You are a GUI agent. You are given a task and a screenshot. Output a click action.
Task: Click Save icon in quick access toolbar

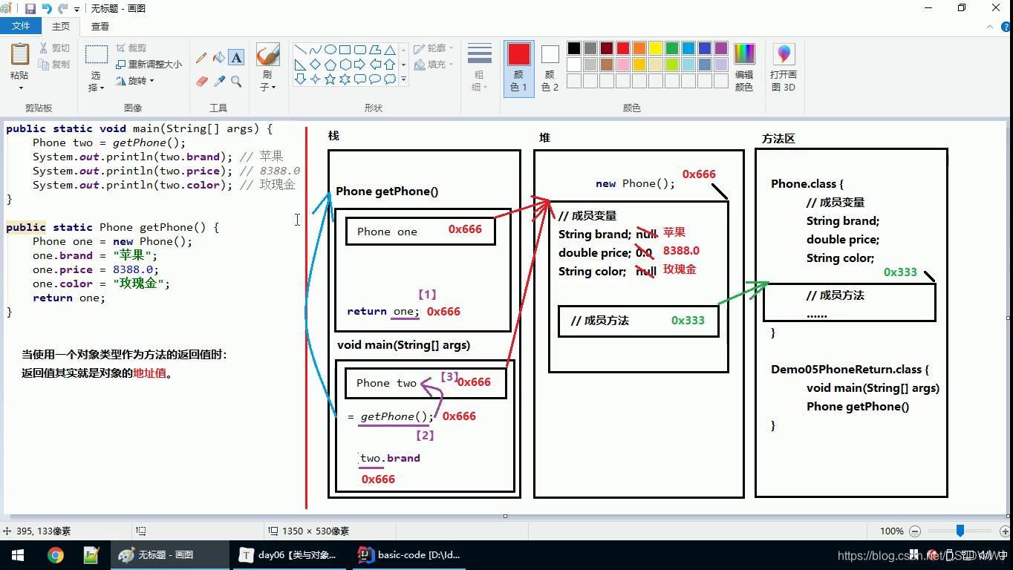pos(30,8)
